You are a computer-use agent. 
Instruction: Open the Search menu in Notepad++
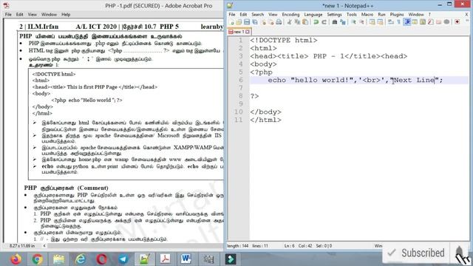258,15
